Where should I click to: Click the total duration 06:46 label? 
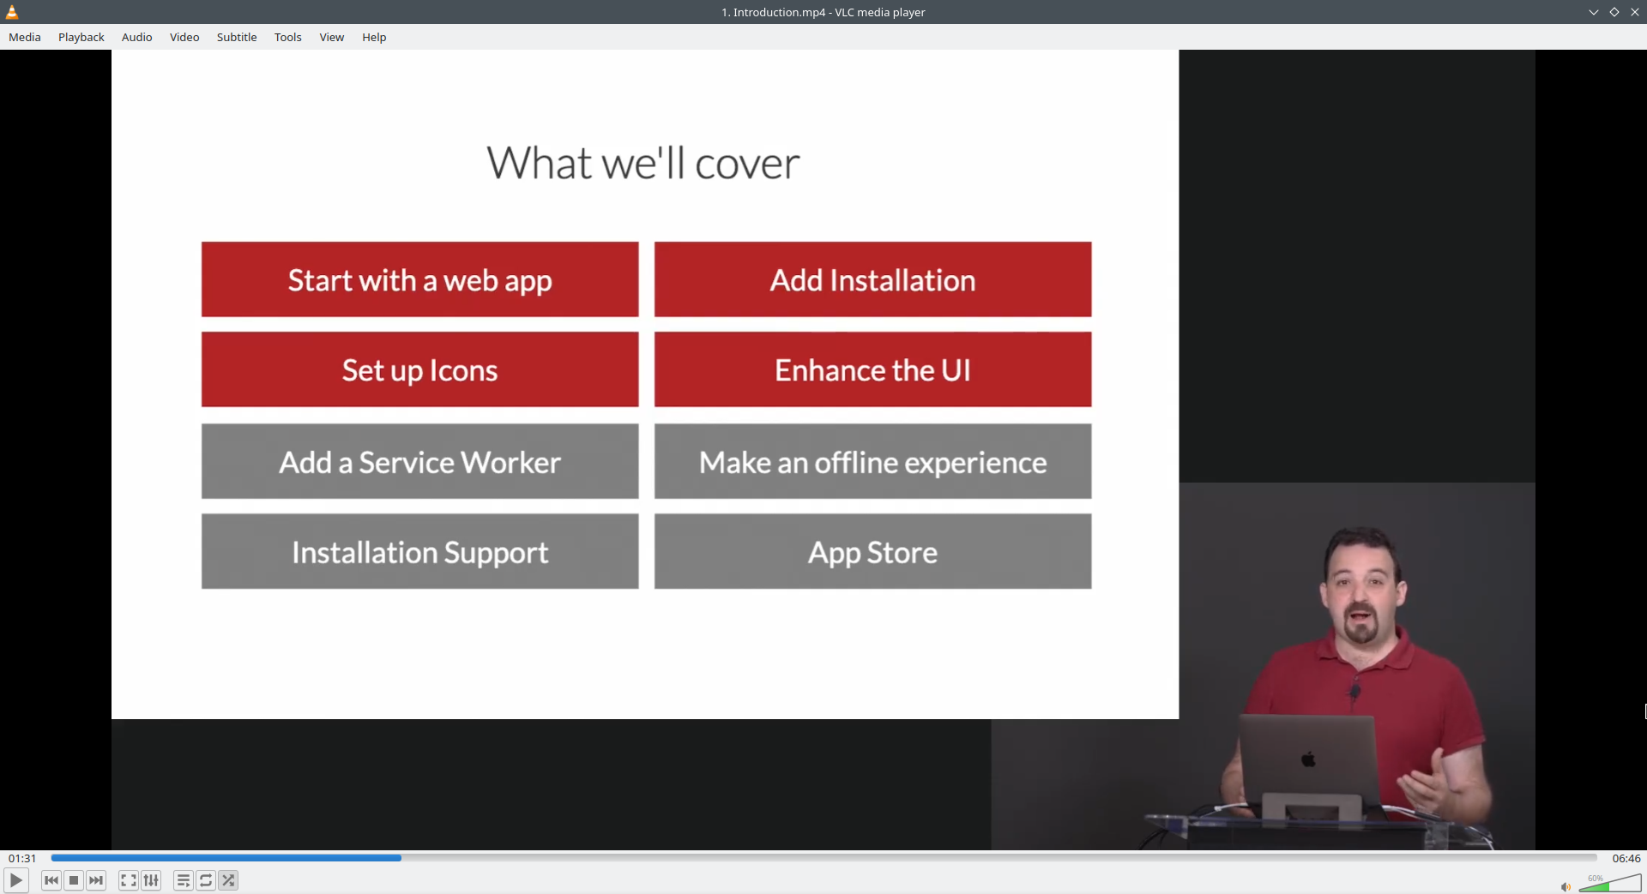click(x=1626, y=858)
